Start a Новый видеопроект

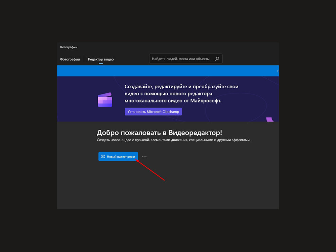pos(118,157)
